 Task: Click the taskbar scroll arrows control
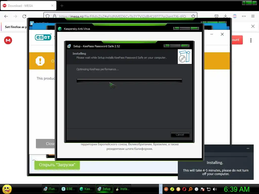[x=161, y=189]
